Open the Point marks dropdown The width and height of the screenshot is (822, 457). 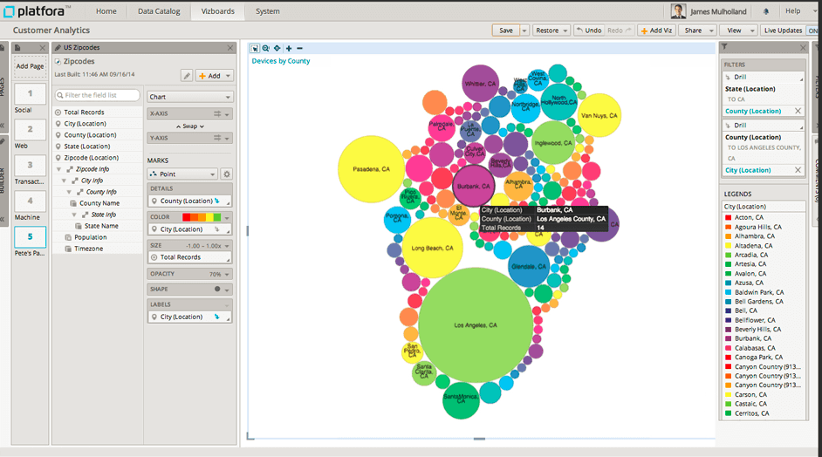[x=182, y=174]
